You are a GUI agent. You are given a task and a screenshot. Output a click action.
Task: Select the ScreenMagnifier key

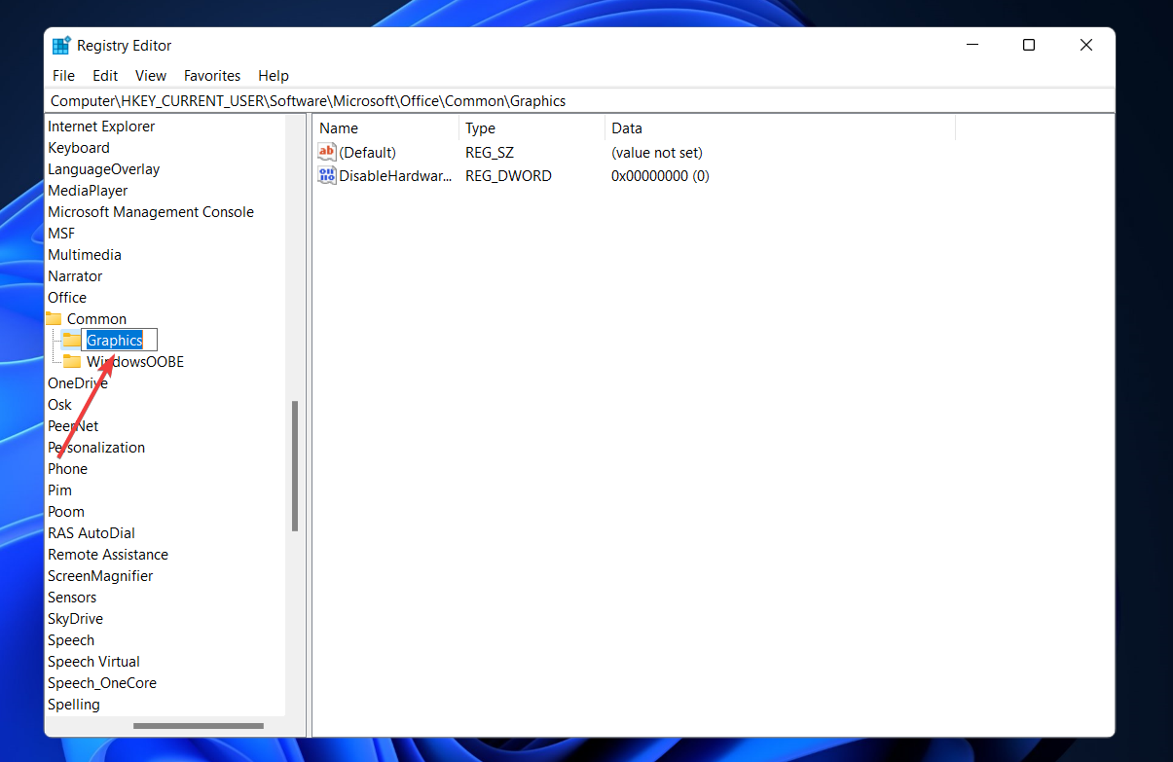(100, 576)
